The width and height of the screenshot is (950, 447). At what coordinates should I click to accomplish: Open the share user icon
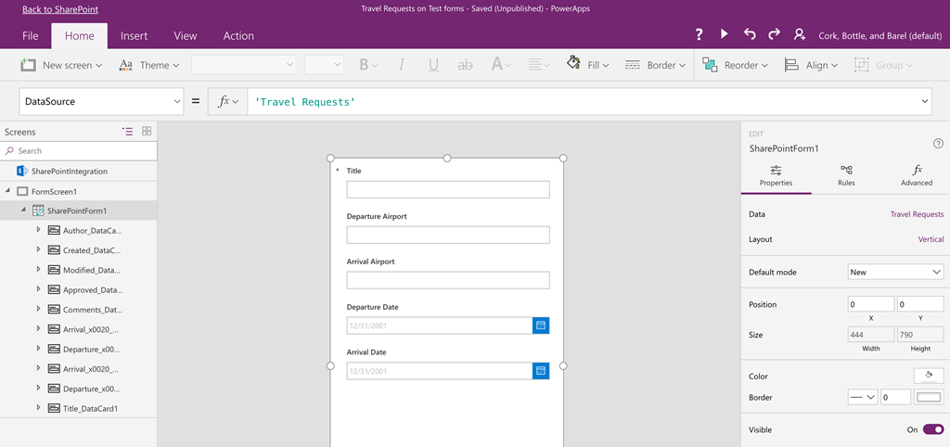800,34
